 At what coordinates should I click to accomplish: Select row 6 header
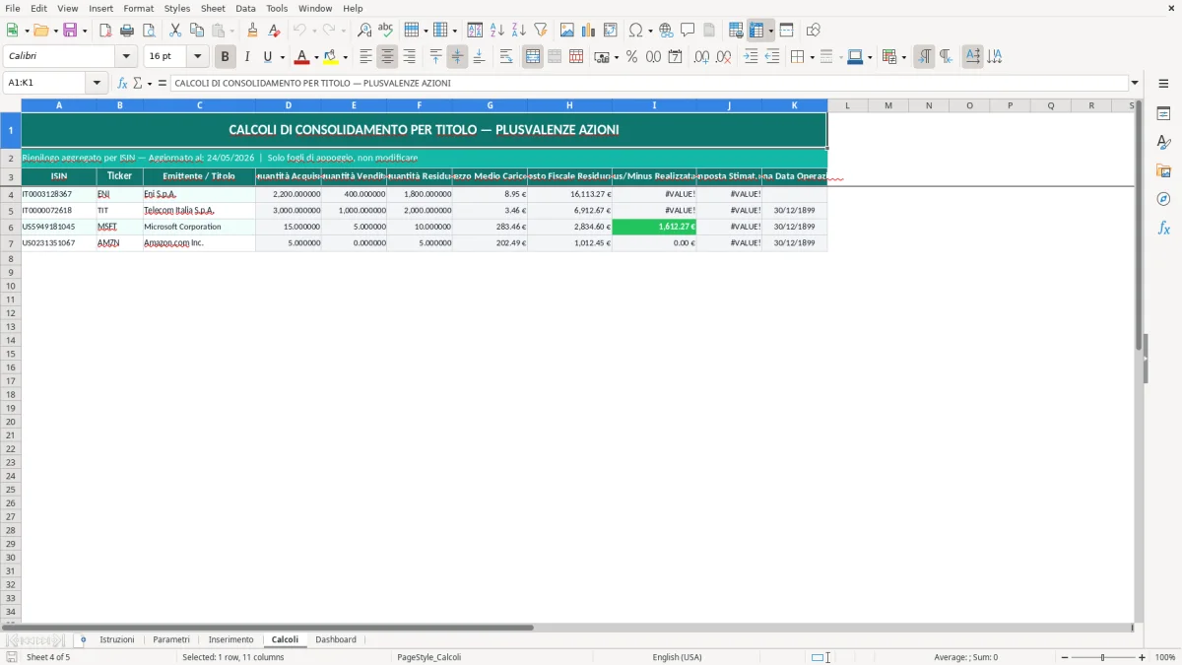click(x=11, y=227)
